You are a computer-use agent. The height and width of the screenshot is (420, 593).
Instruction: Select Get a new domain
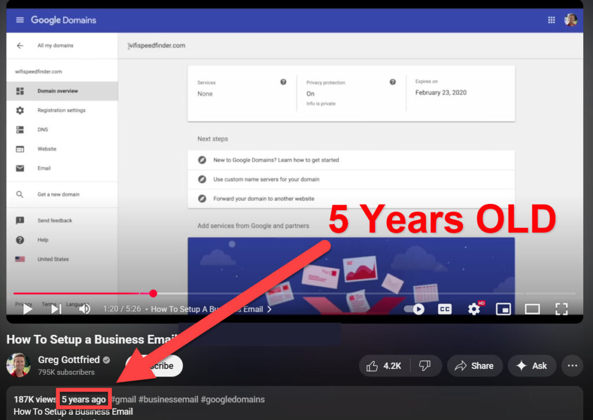pos(62,194)
